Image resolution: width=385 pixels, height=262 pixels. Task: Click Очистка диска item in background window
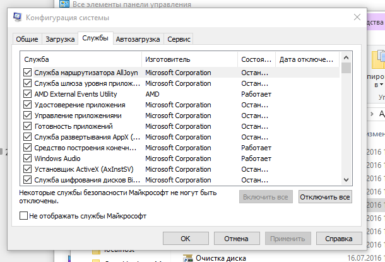tap(221, 258)
